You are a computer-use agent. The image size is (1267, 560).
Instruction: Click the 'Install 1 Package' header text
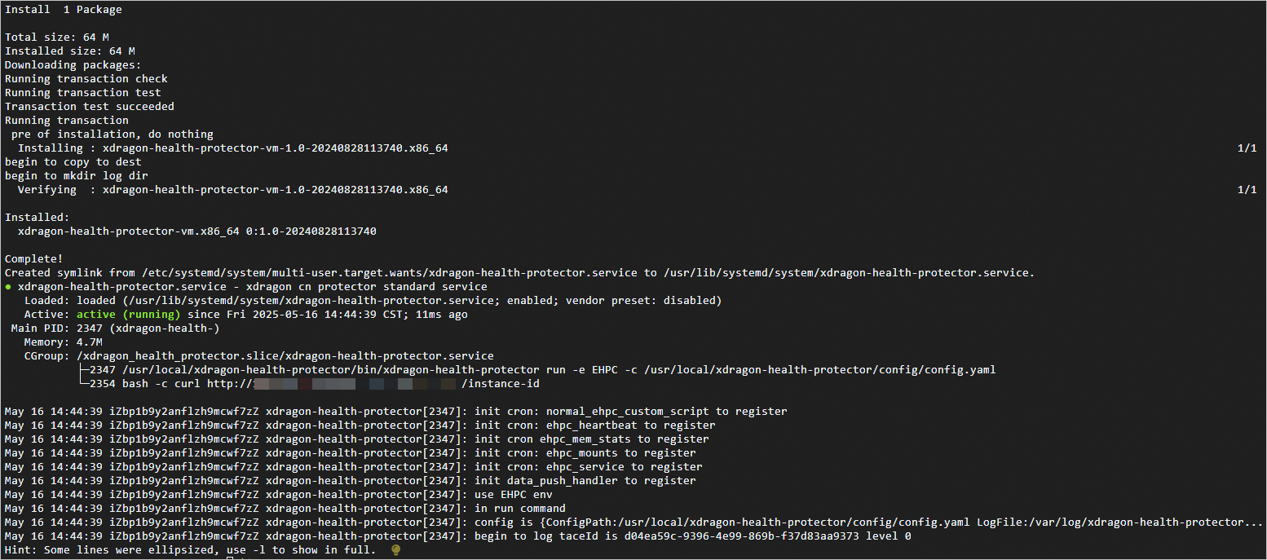click(64, 9)
